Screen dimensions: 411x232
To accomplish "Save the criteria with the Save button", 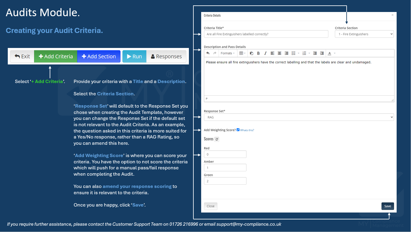I will 388,206.
